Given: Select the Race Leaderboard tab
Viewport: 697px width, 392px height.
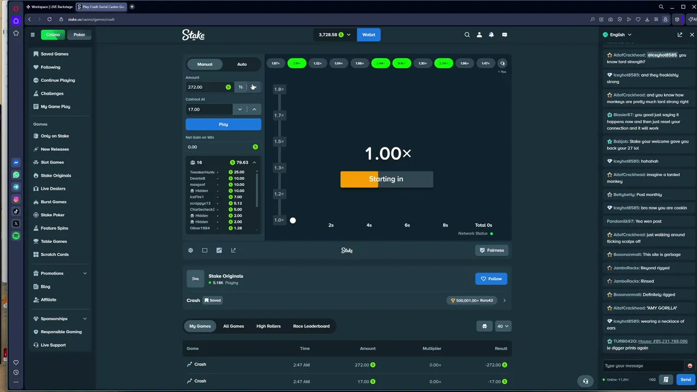Looking at the screenshot, I should 311,326.
